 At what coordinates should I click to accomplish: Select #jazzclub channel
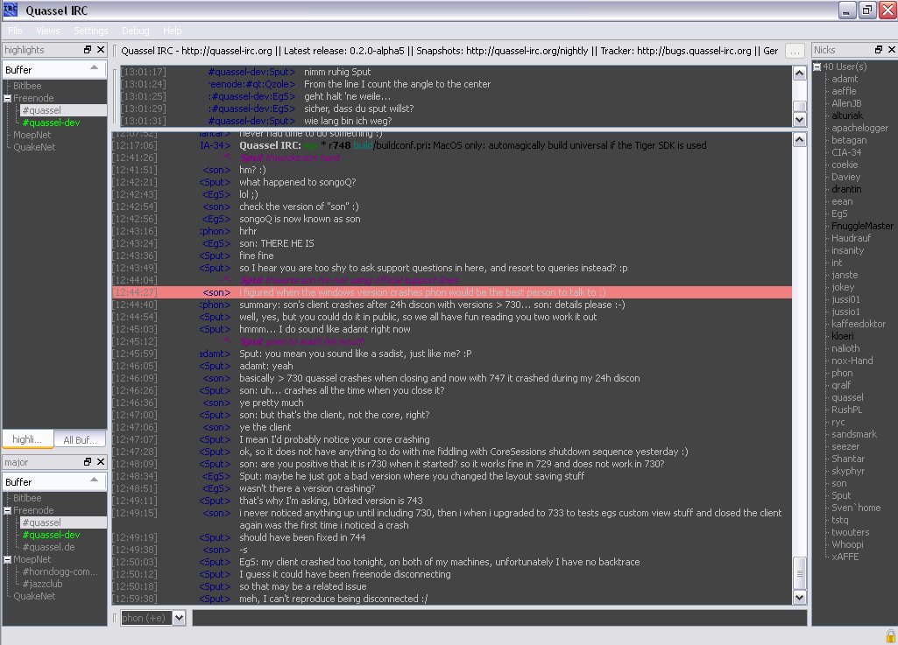coord(42,584)
